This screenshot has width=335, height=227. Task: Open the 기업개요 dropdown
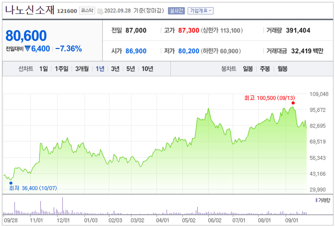point(200,11)
